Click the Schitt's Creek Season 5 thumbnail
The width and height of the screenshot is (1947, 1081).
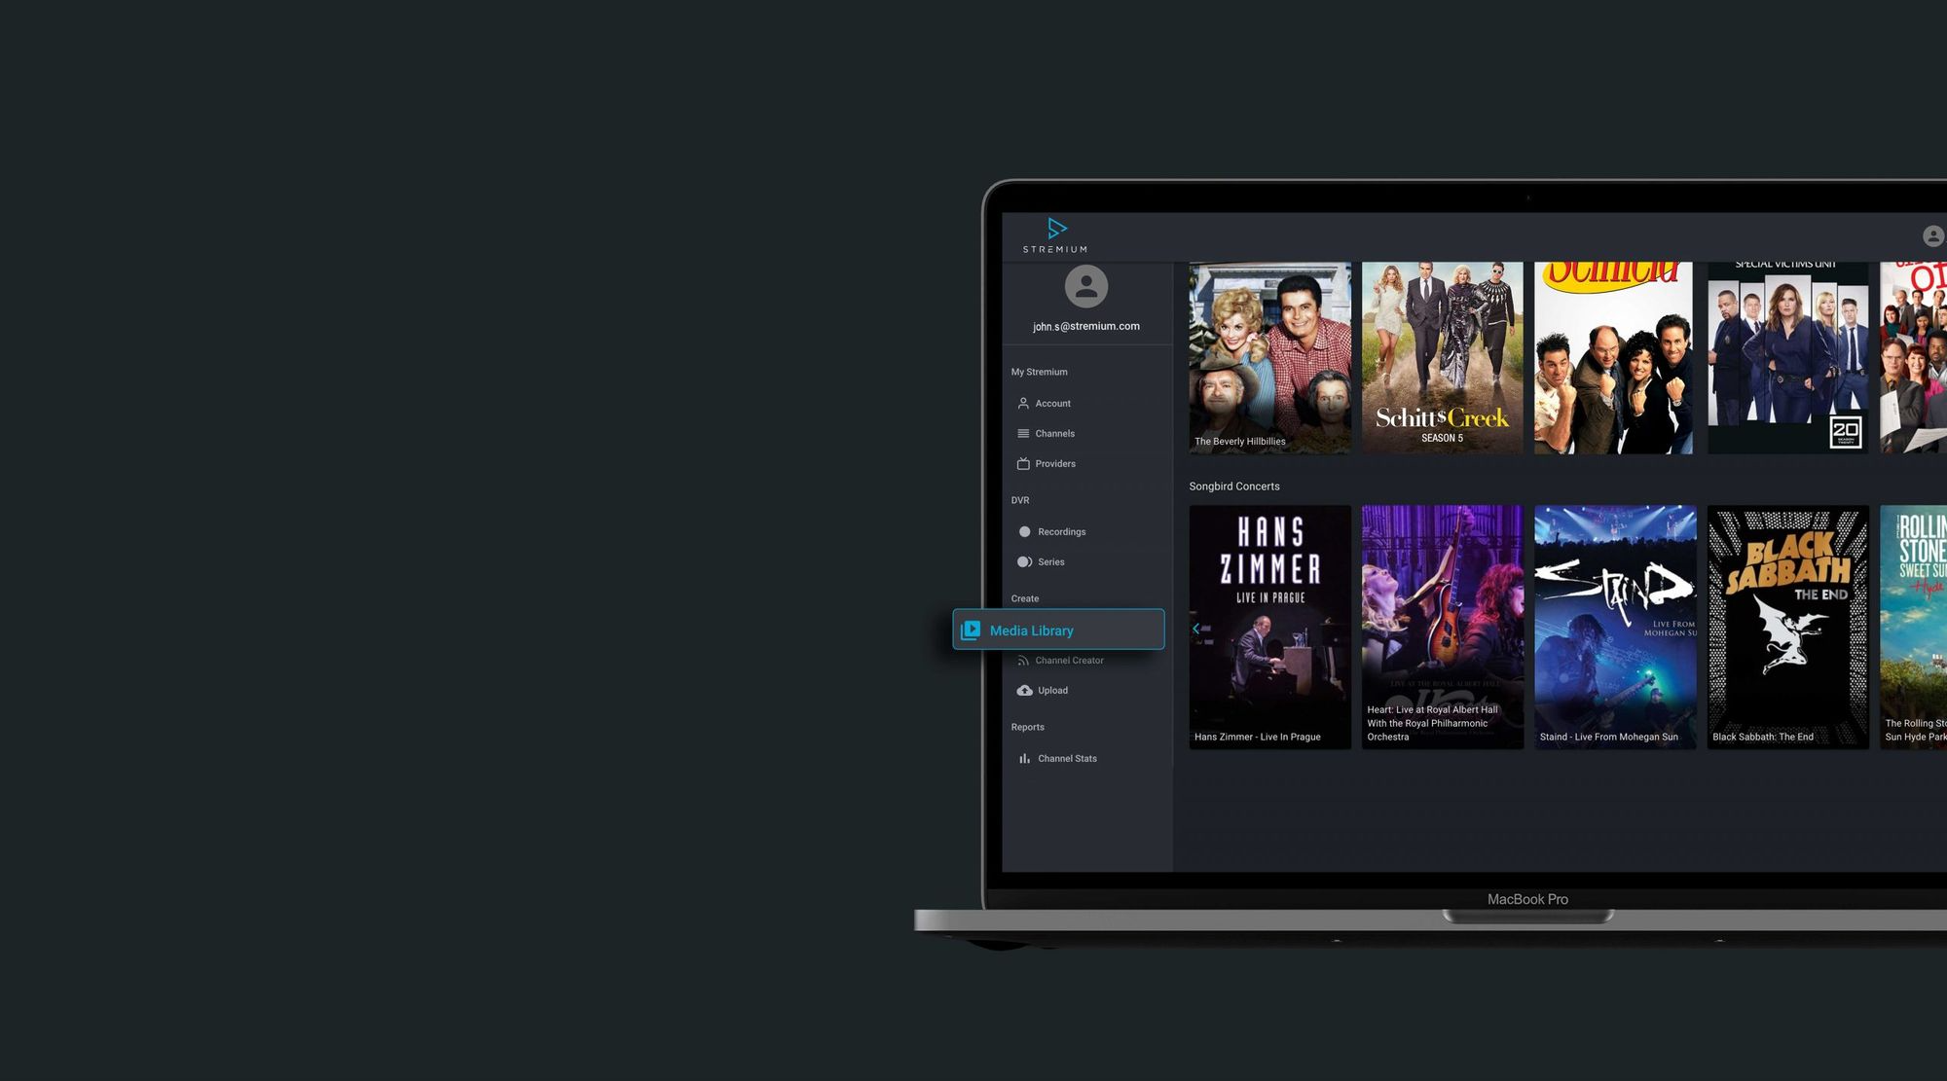pyautogui.click(x=1443, y=357)
